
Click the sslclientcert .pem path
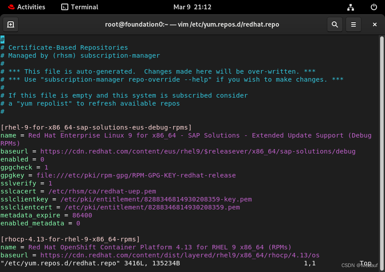[x=152, y=207]
